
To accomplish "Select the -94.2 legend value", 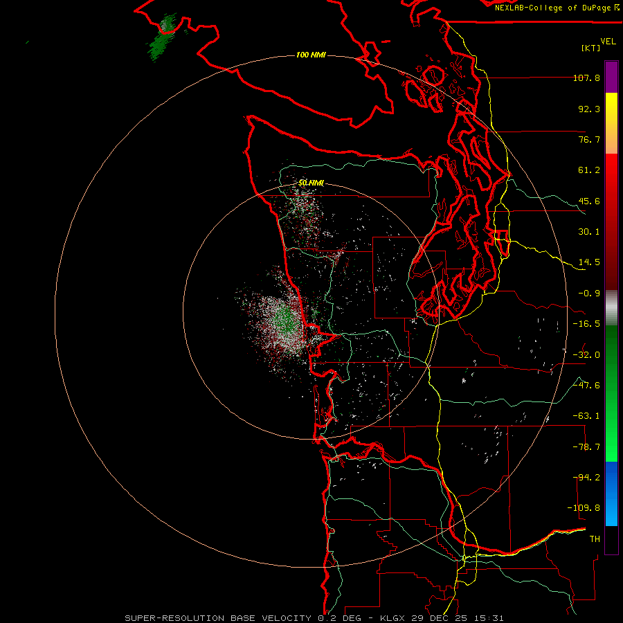I will pos(586,478).
